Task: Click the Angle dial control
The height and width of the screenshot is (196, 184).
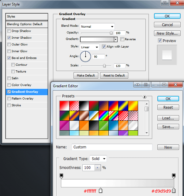Action: 85,57
